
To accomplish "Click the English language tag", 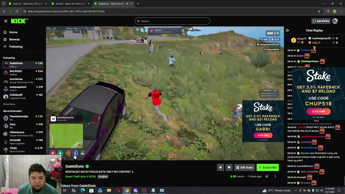I will pos(103,176).
